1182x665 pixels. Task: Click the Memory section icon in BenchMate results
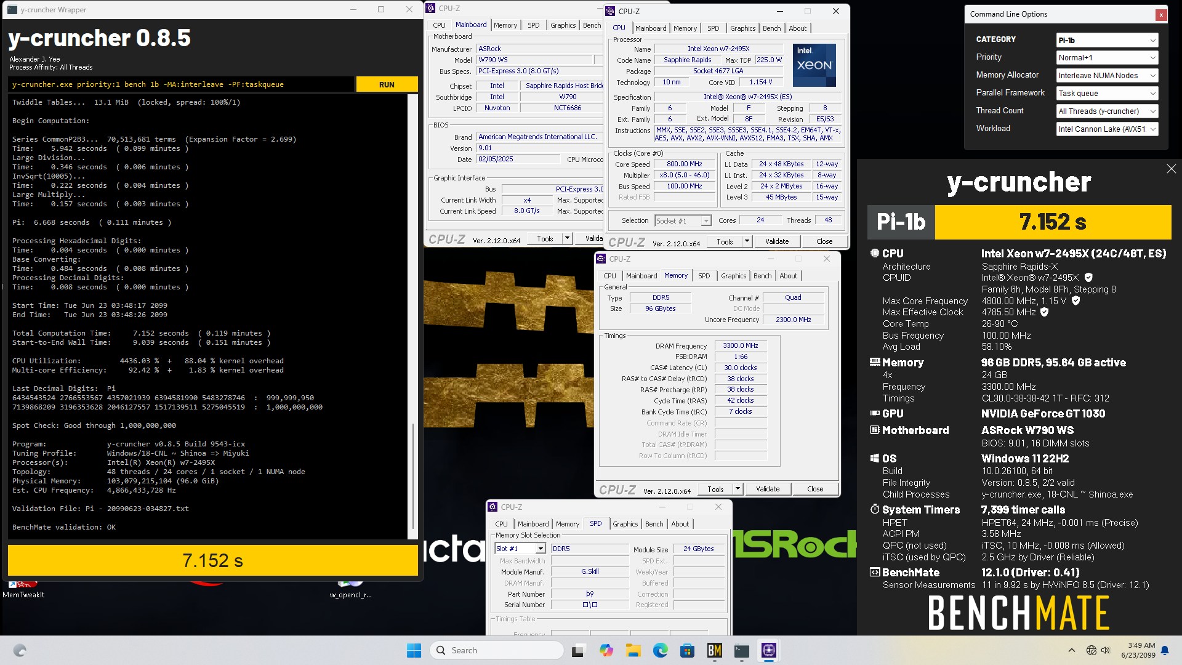tap(875, 362)
